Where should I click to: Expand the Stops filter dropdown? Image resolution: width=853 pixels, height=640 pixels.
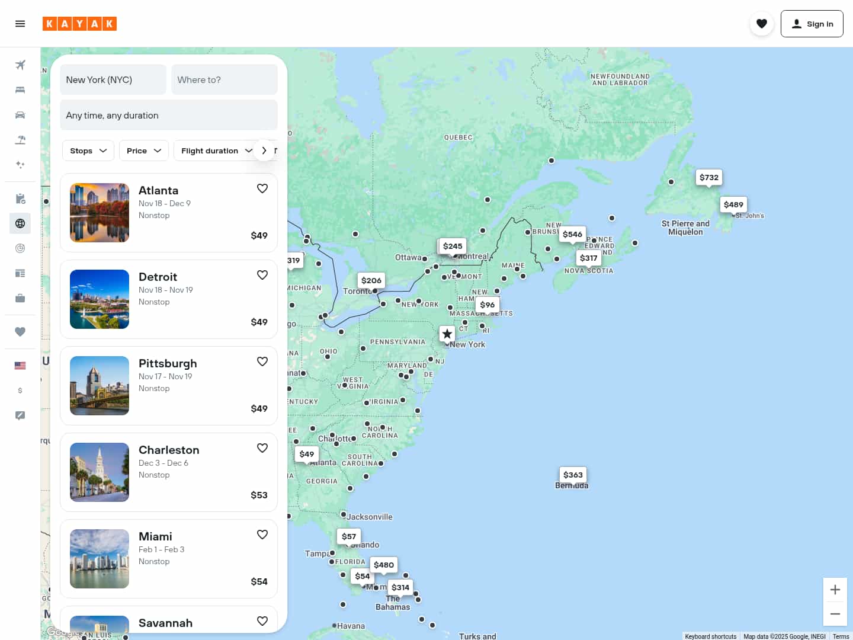click(x=88, y=151)
